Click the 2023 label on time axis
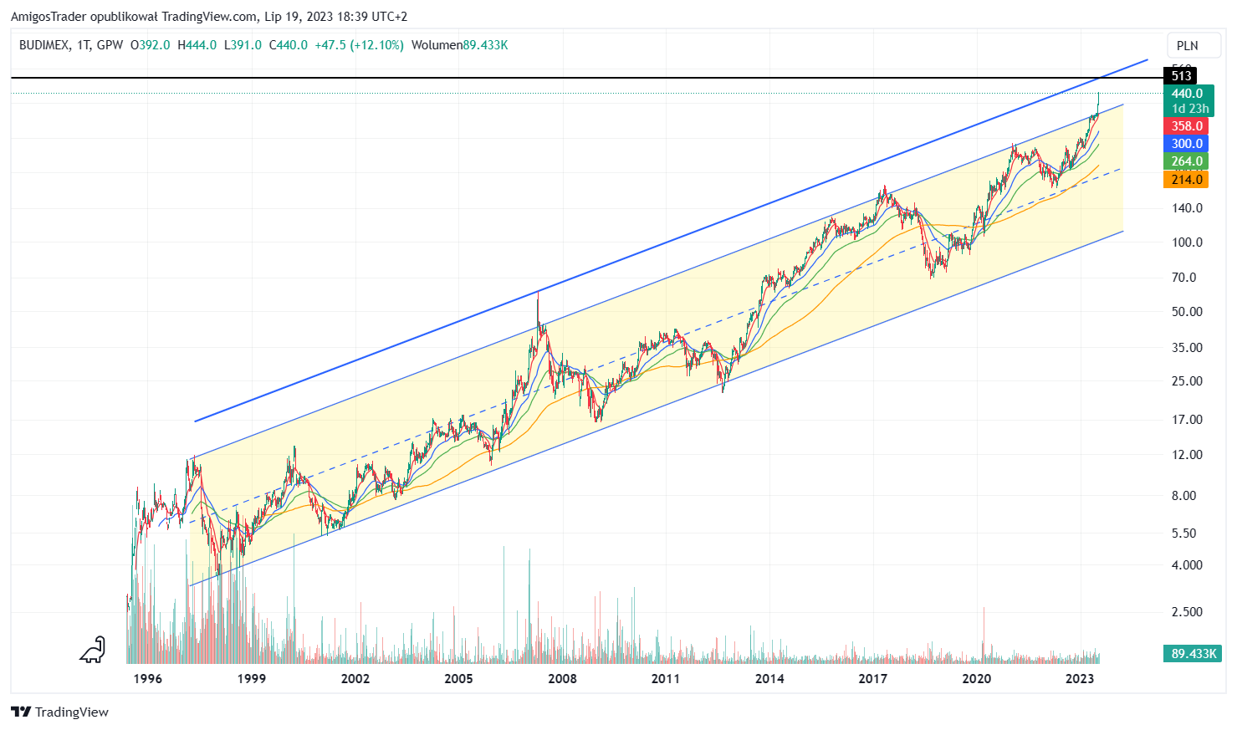 [1080, 678]
